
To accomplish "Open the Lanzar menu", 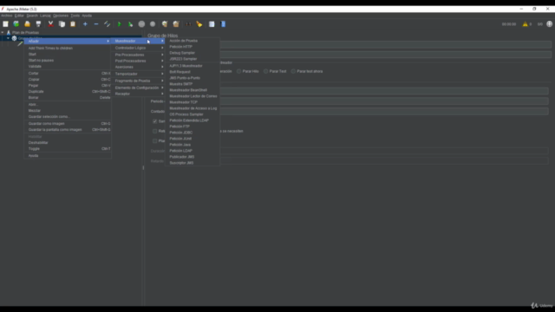I will click(x=45, y=16).
